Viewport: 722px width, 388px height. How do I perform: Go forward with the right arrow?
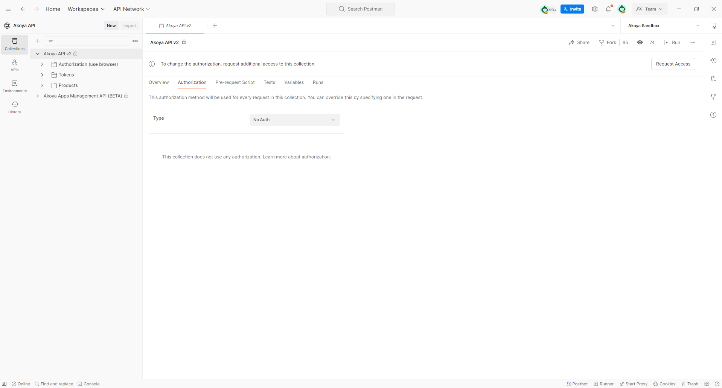37,9
